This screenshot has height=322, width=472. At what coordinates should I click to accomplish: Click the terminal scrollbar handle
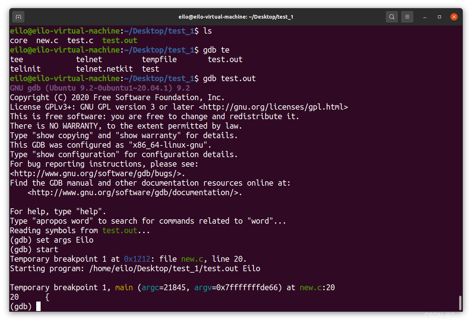(460, 303)
